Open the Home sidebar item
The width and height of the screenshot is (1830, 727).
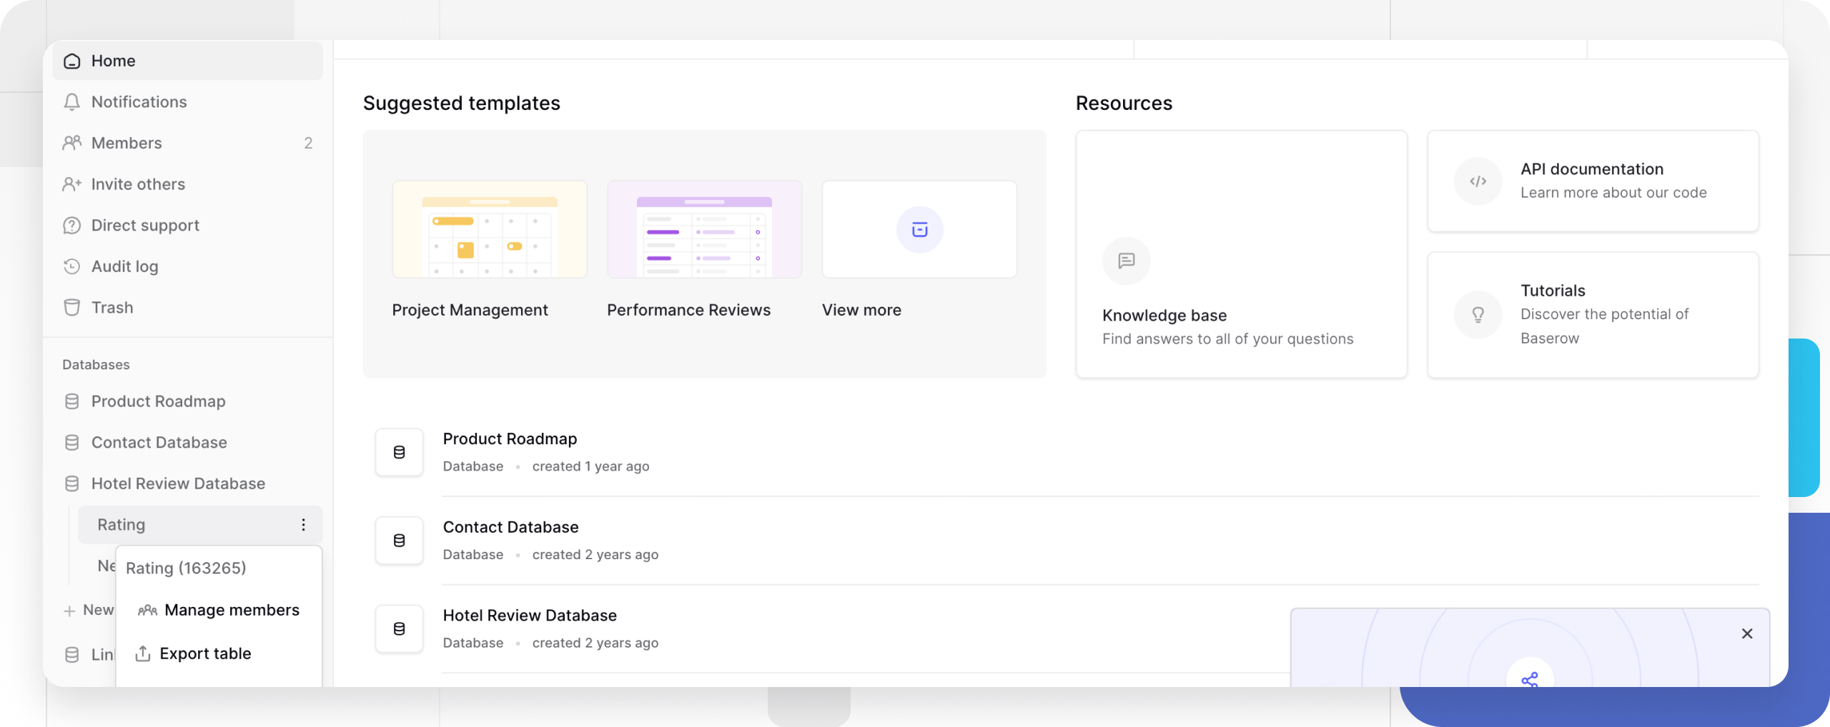113,61
